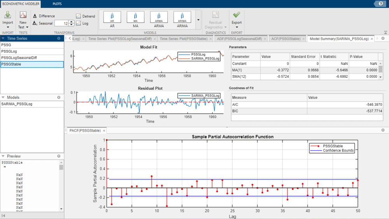The image size is (389, 219).
Task: Click the seasonal period input field
Action: [x=61, y=23]
